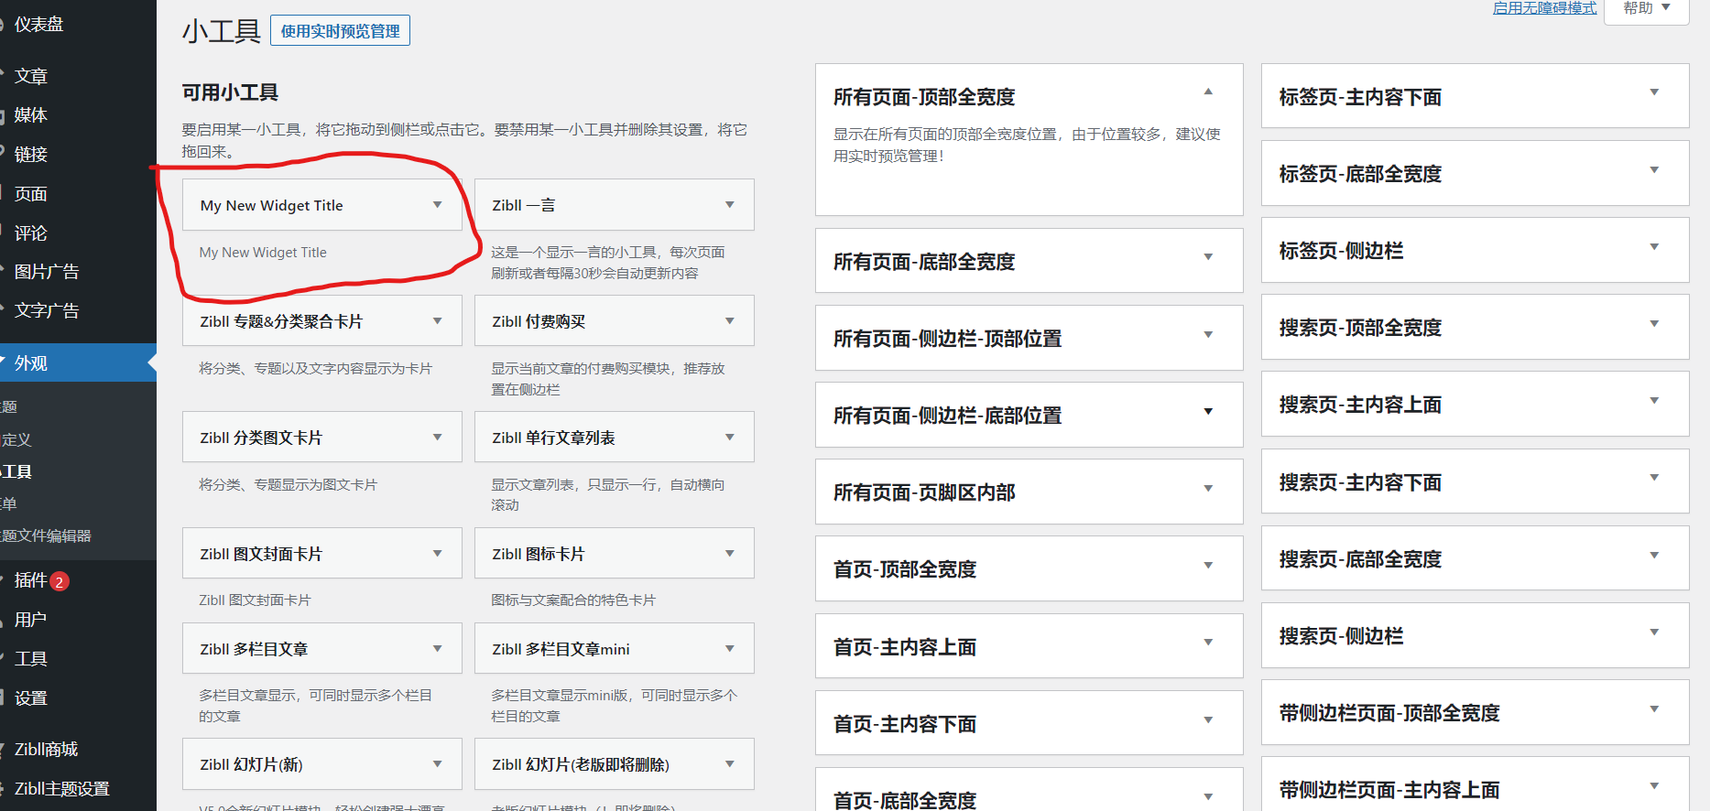1710x811 pixels.
Task: Click the Zibll 付费购买 widget name
Action: point(539,322)
